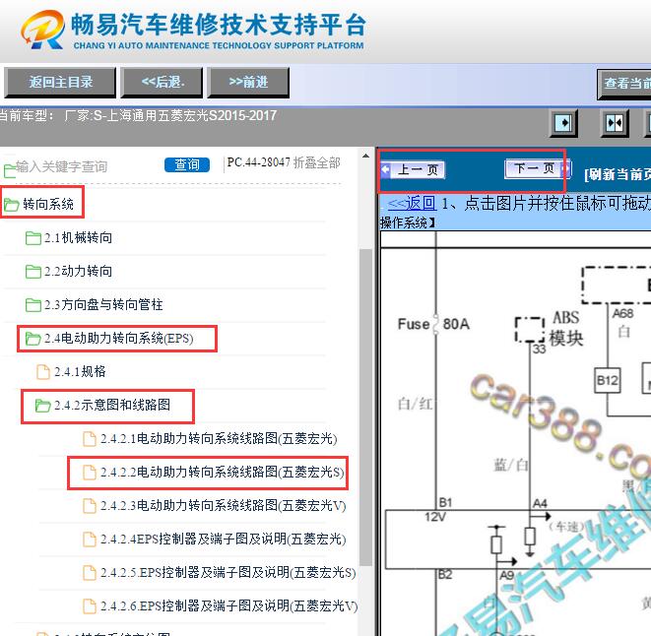Click the <<返回 link above diagram
651x636 pixels.
click(x=412, y=204)
